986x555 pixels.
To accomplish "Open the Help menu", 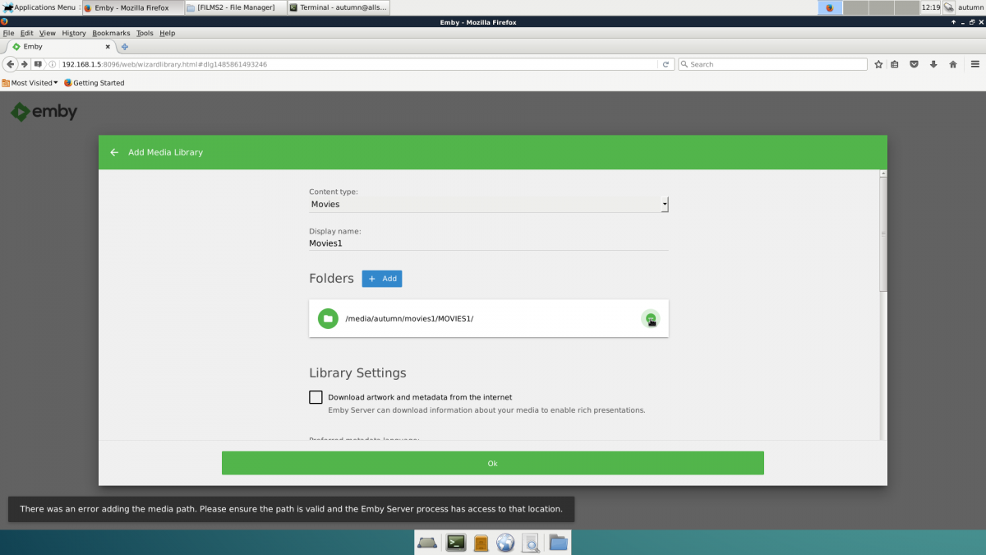I will tap(168, 33).
